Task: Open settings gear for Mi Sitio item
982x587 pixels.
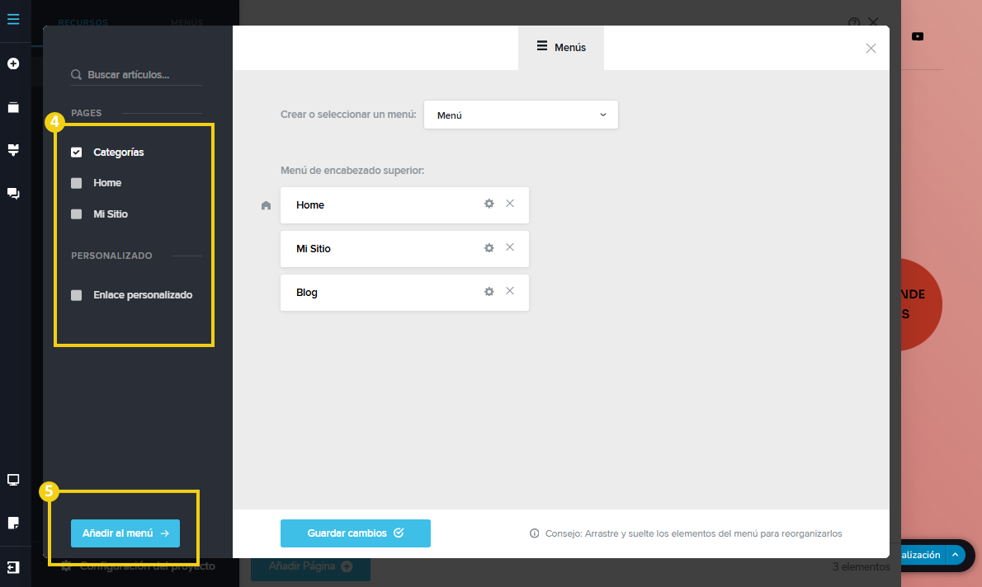Action: pyautogui.click(x=489, y=247)
